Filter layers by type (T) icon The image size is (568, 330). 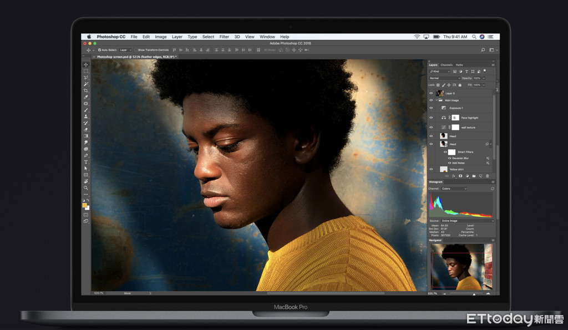[466, 72]
